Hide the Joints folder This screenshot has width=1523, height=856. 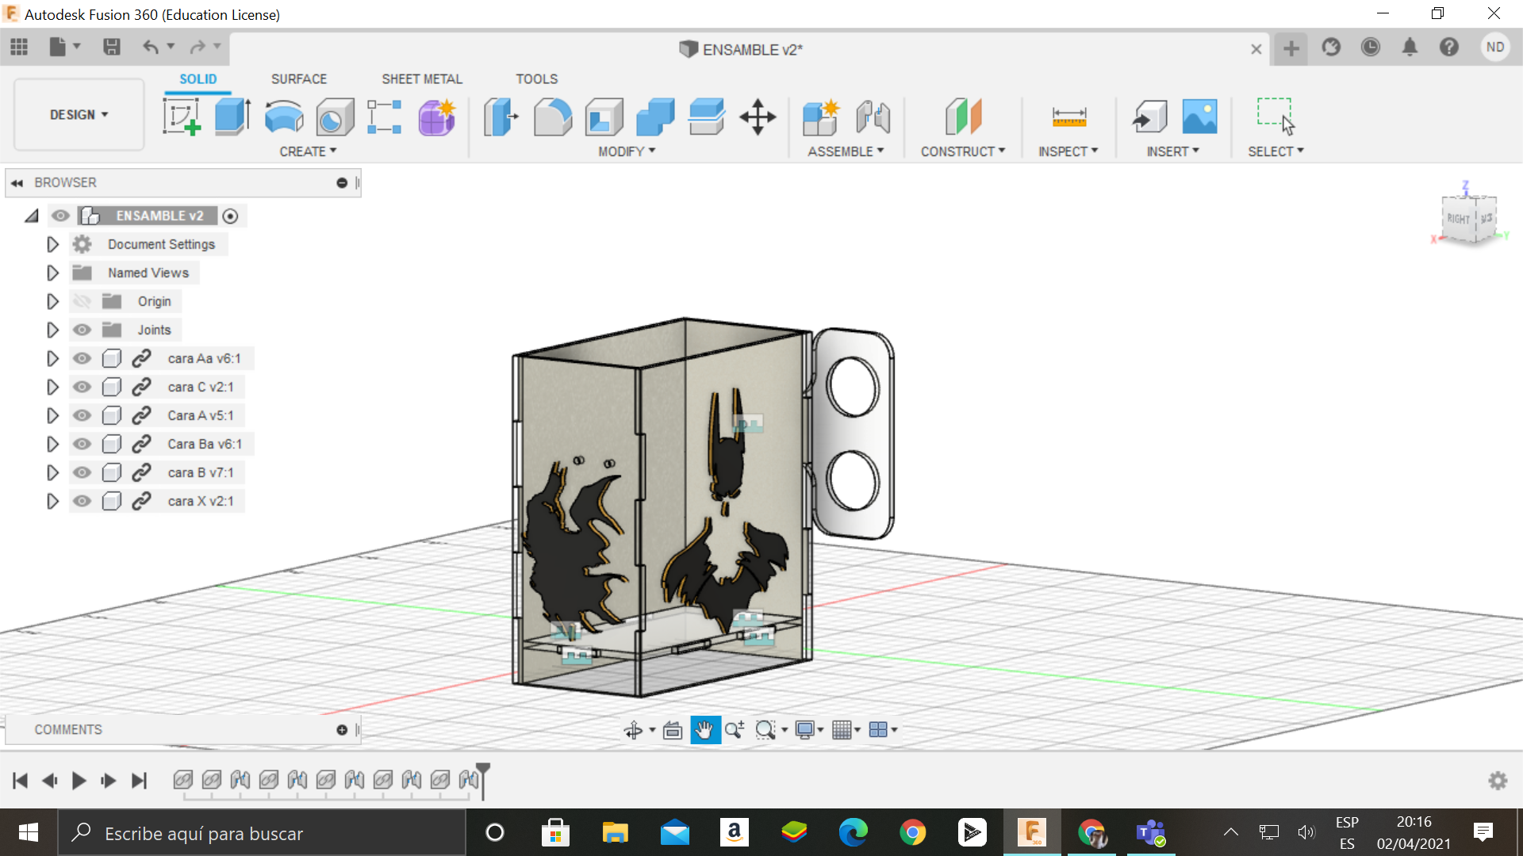pos(82,330)
